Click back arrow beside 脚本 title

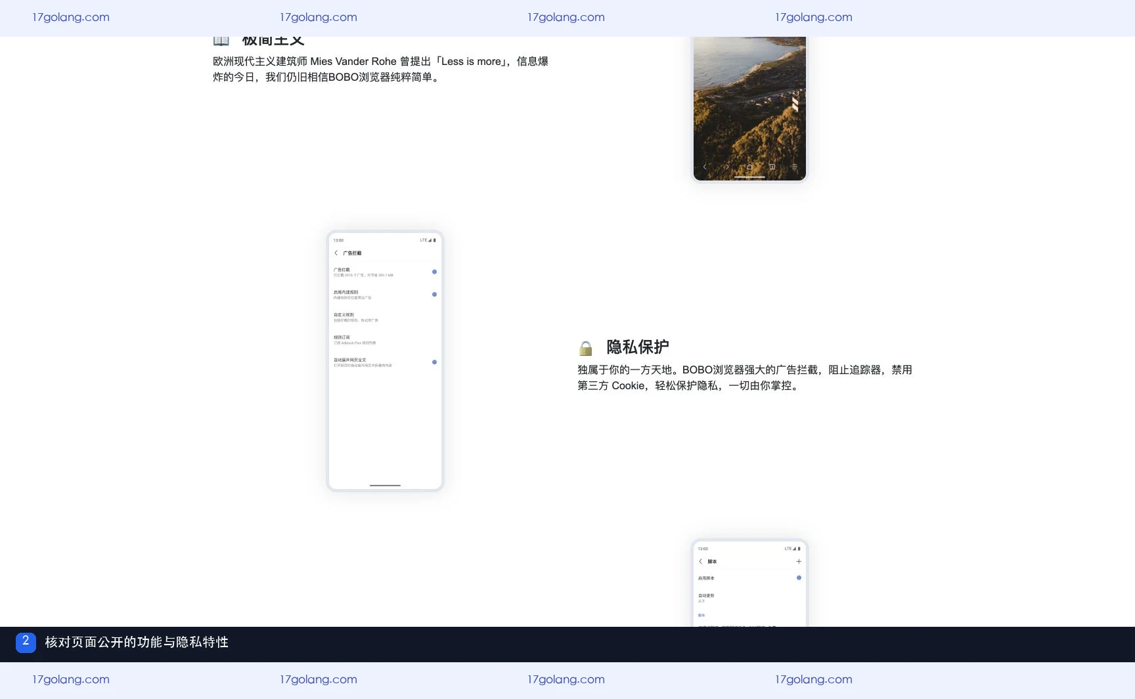click(701, 561)
